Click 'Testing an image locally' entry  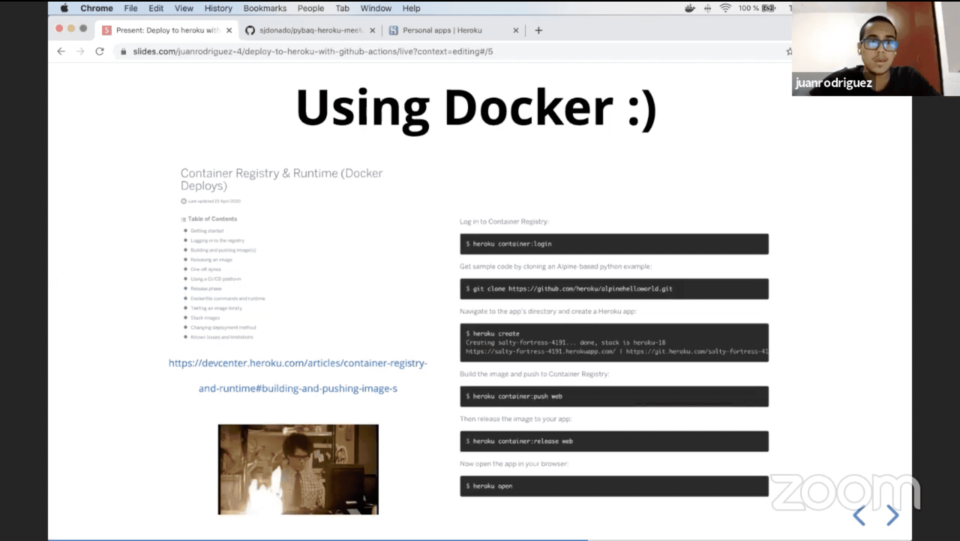(216, 308)
